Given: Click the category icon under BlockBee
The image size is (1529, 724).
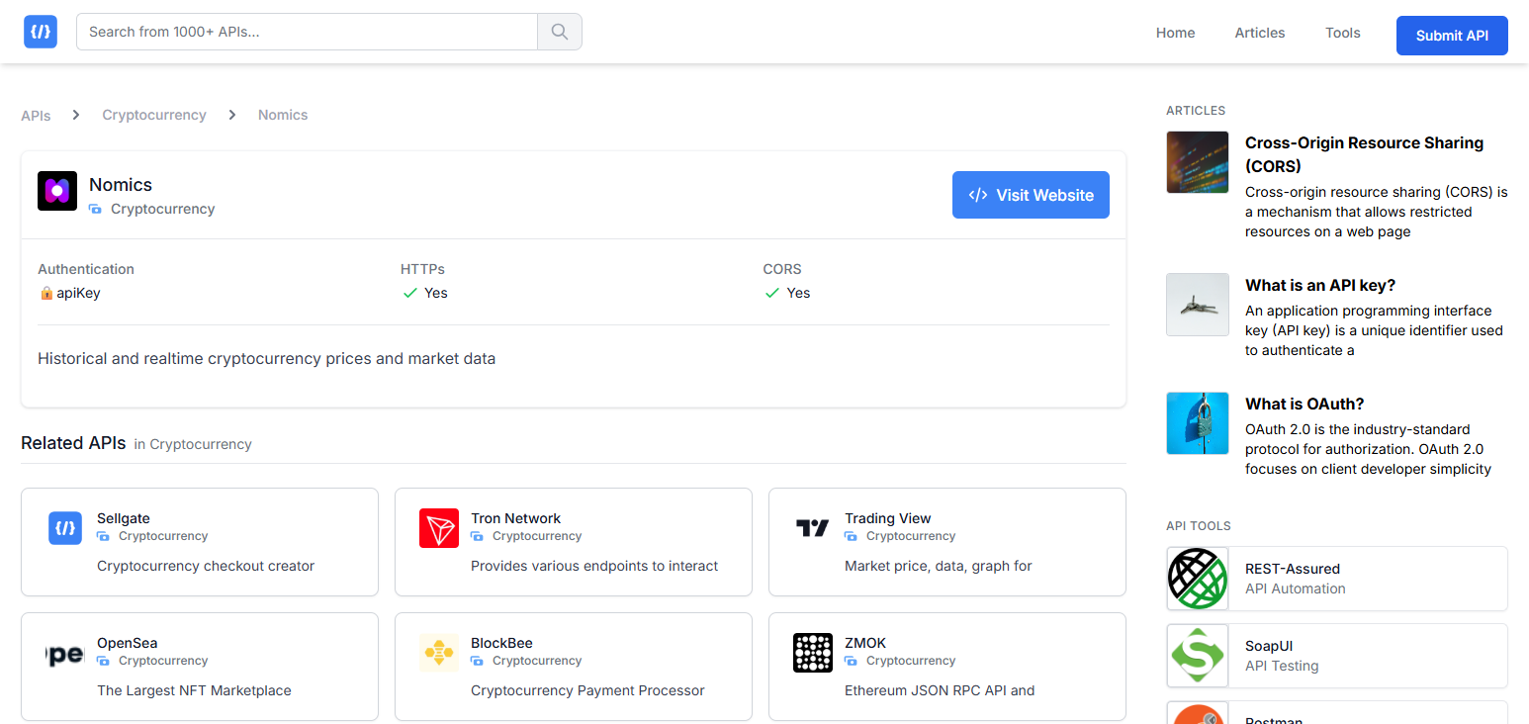Looking at the screenshot, I should [477, 661].
